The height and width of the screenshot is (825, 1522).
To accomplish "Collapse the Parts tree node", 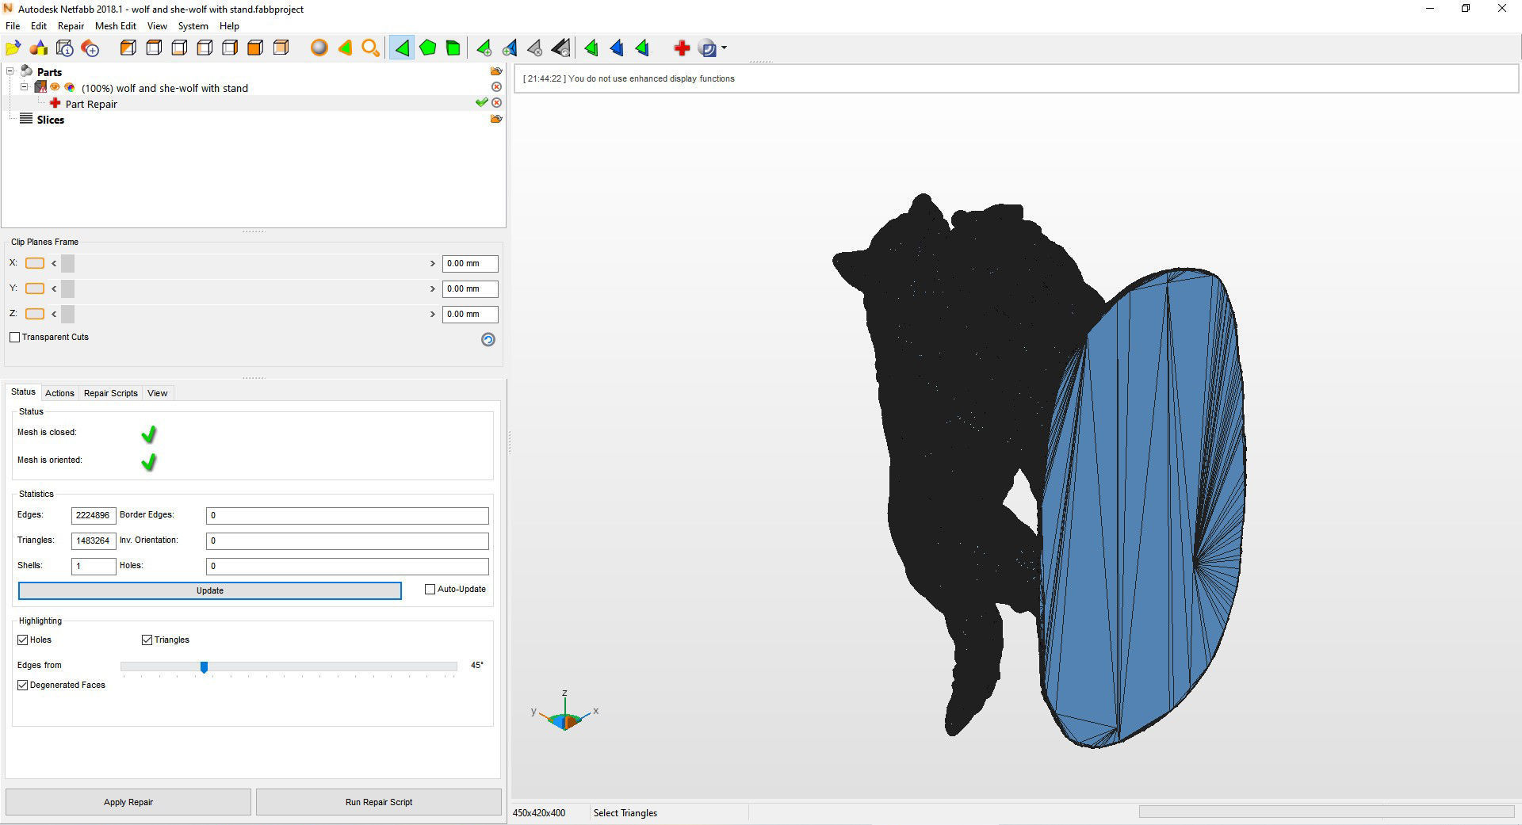I will [x=10, y=71].
